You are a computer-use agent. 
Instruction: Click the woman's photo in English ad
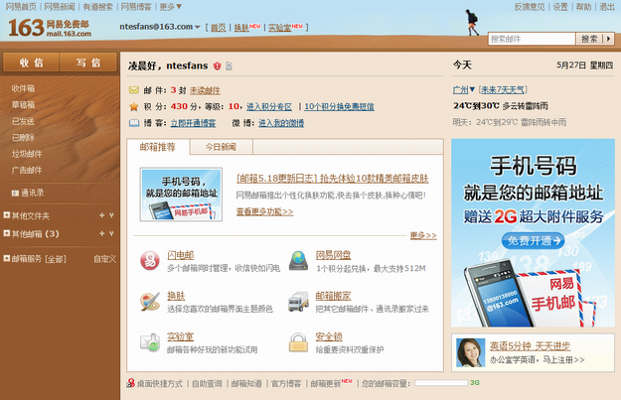point(471,352)
